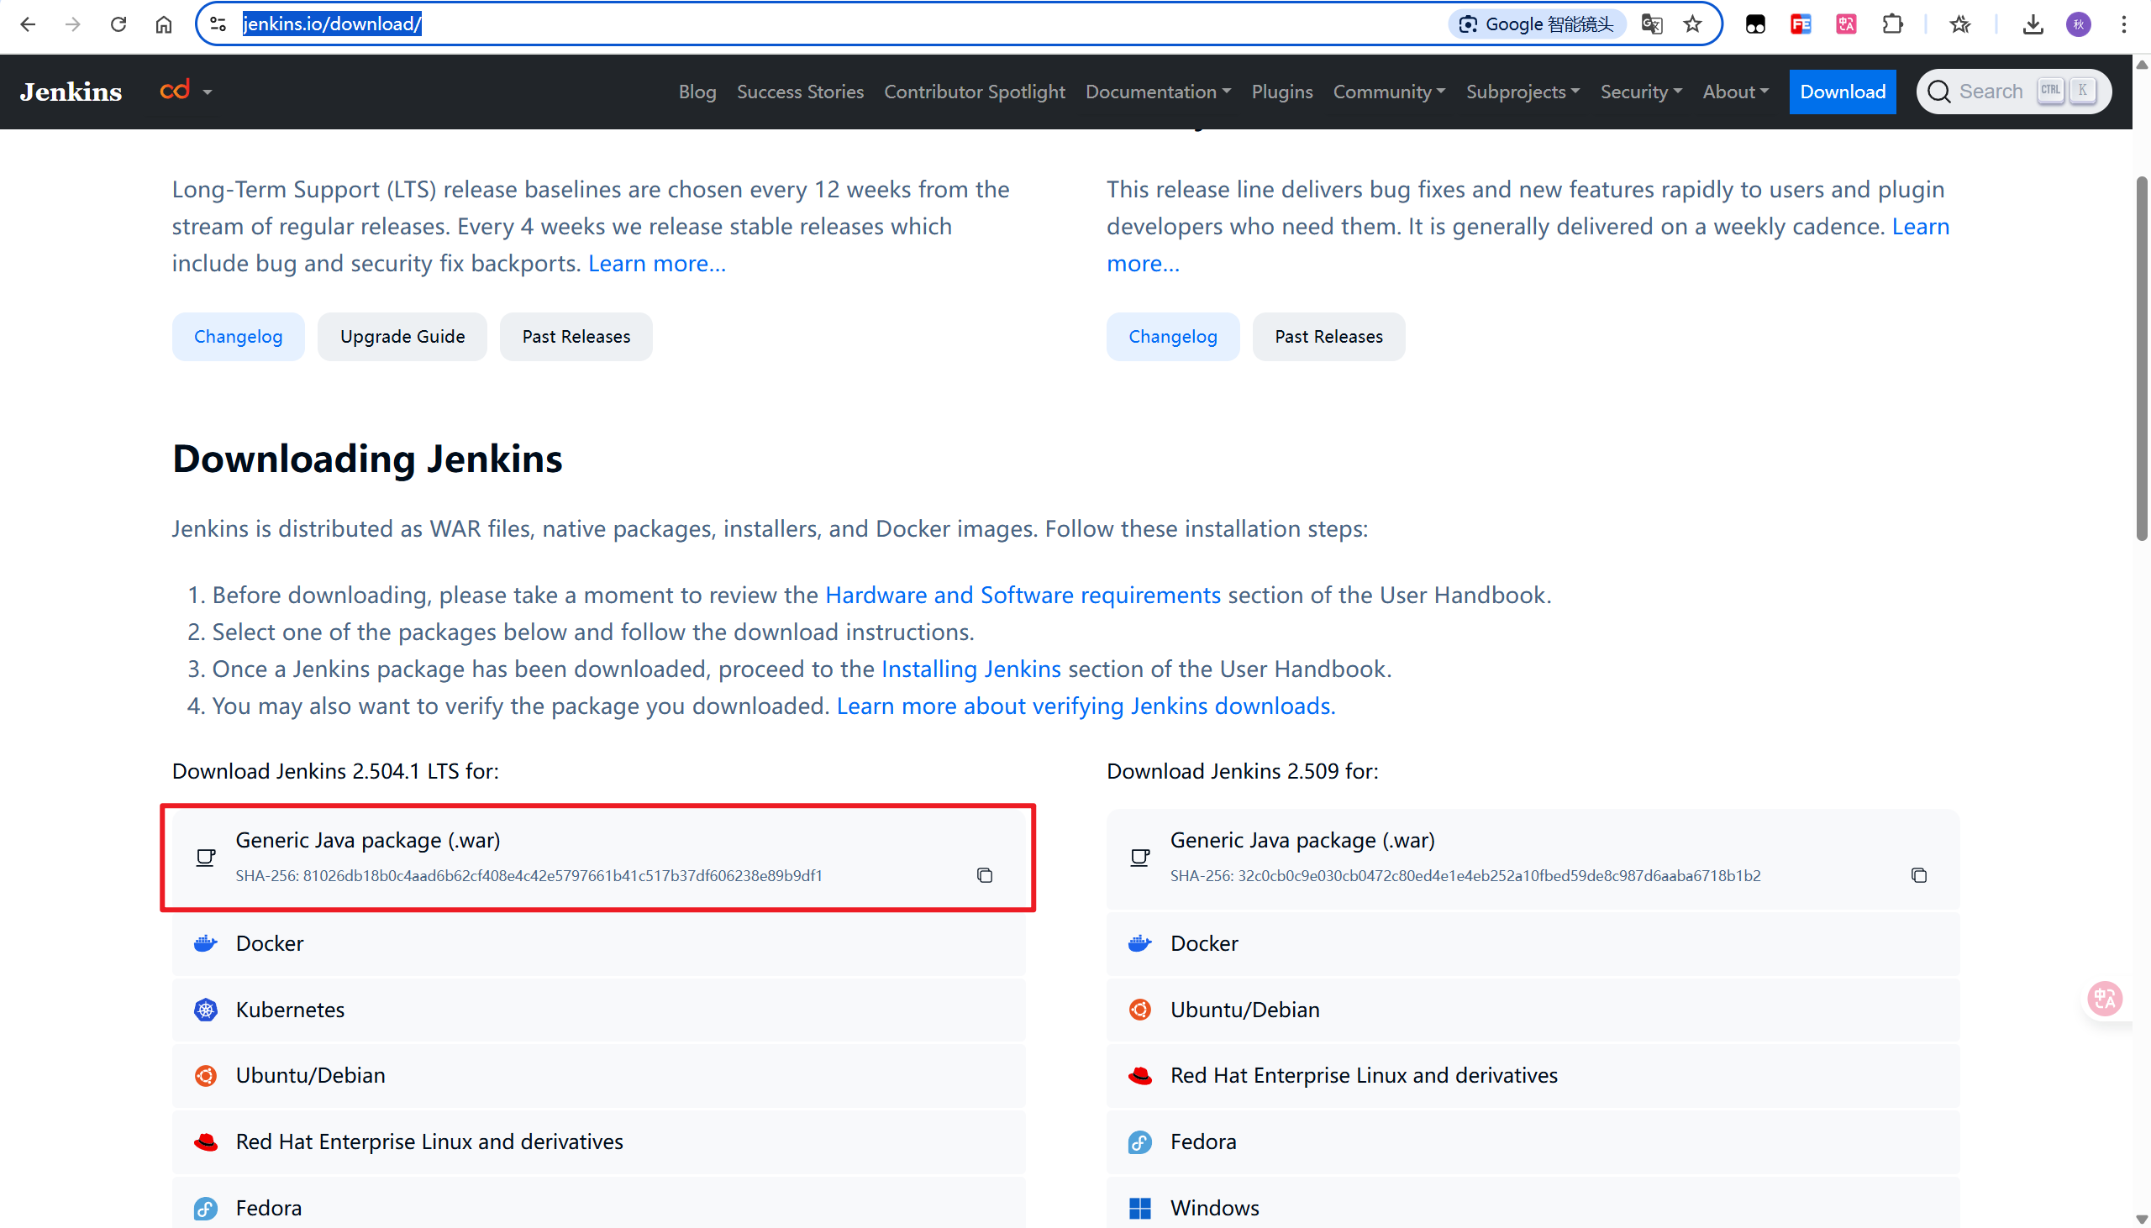2151x1228 pixels.
Task: Go to Plugins in the navbar
Action: [x=1281, y=91]
